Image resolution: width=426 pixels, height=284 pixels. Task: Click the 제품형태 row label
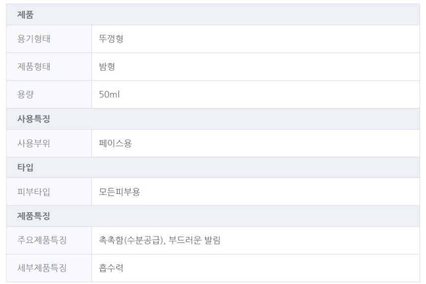[x=34, y=67]
